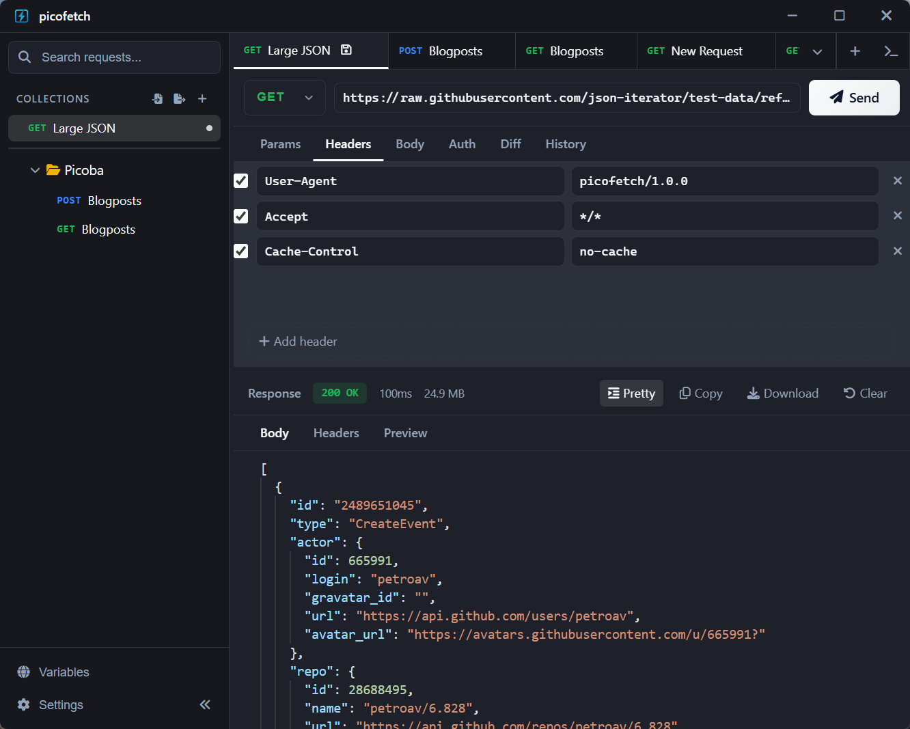Edit the */* header value field
The image size is (910, 729).
click(725, 216)
